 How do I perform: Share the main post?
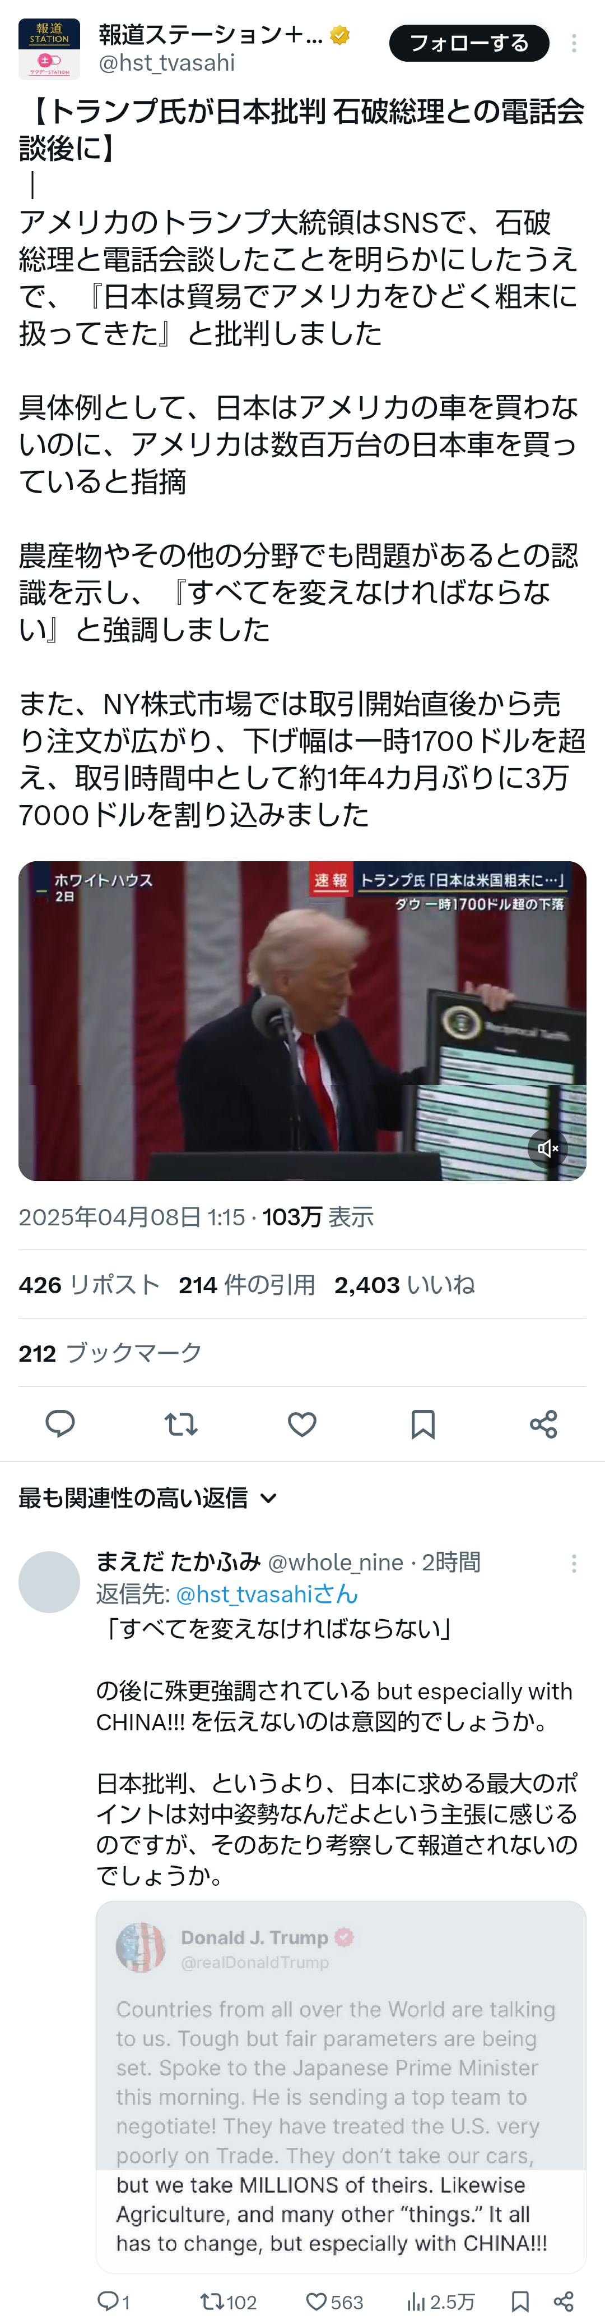pos(543,1424)
